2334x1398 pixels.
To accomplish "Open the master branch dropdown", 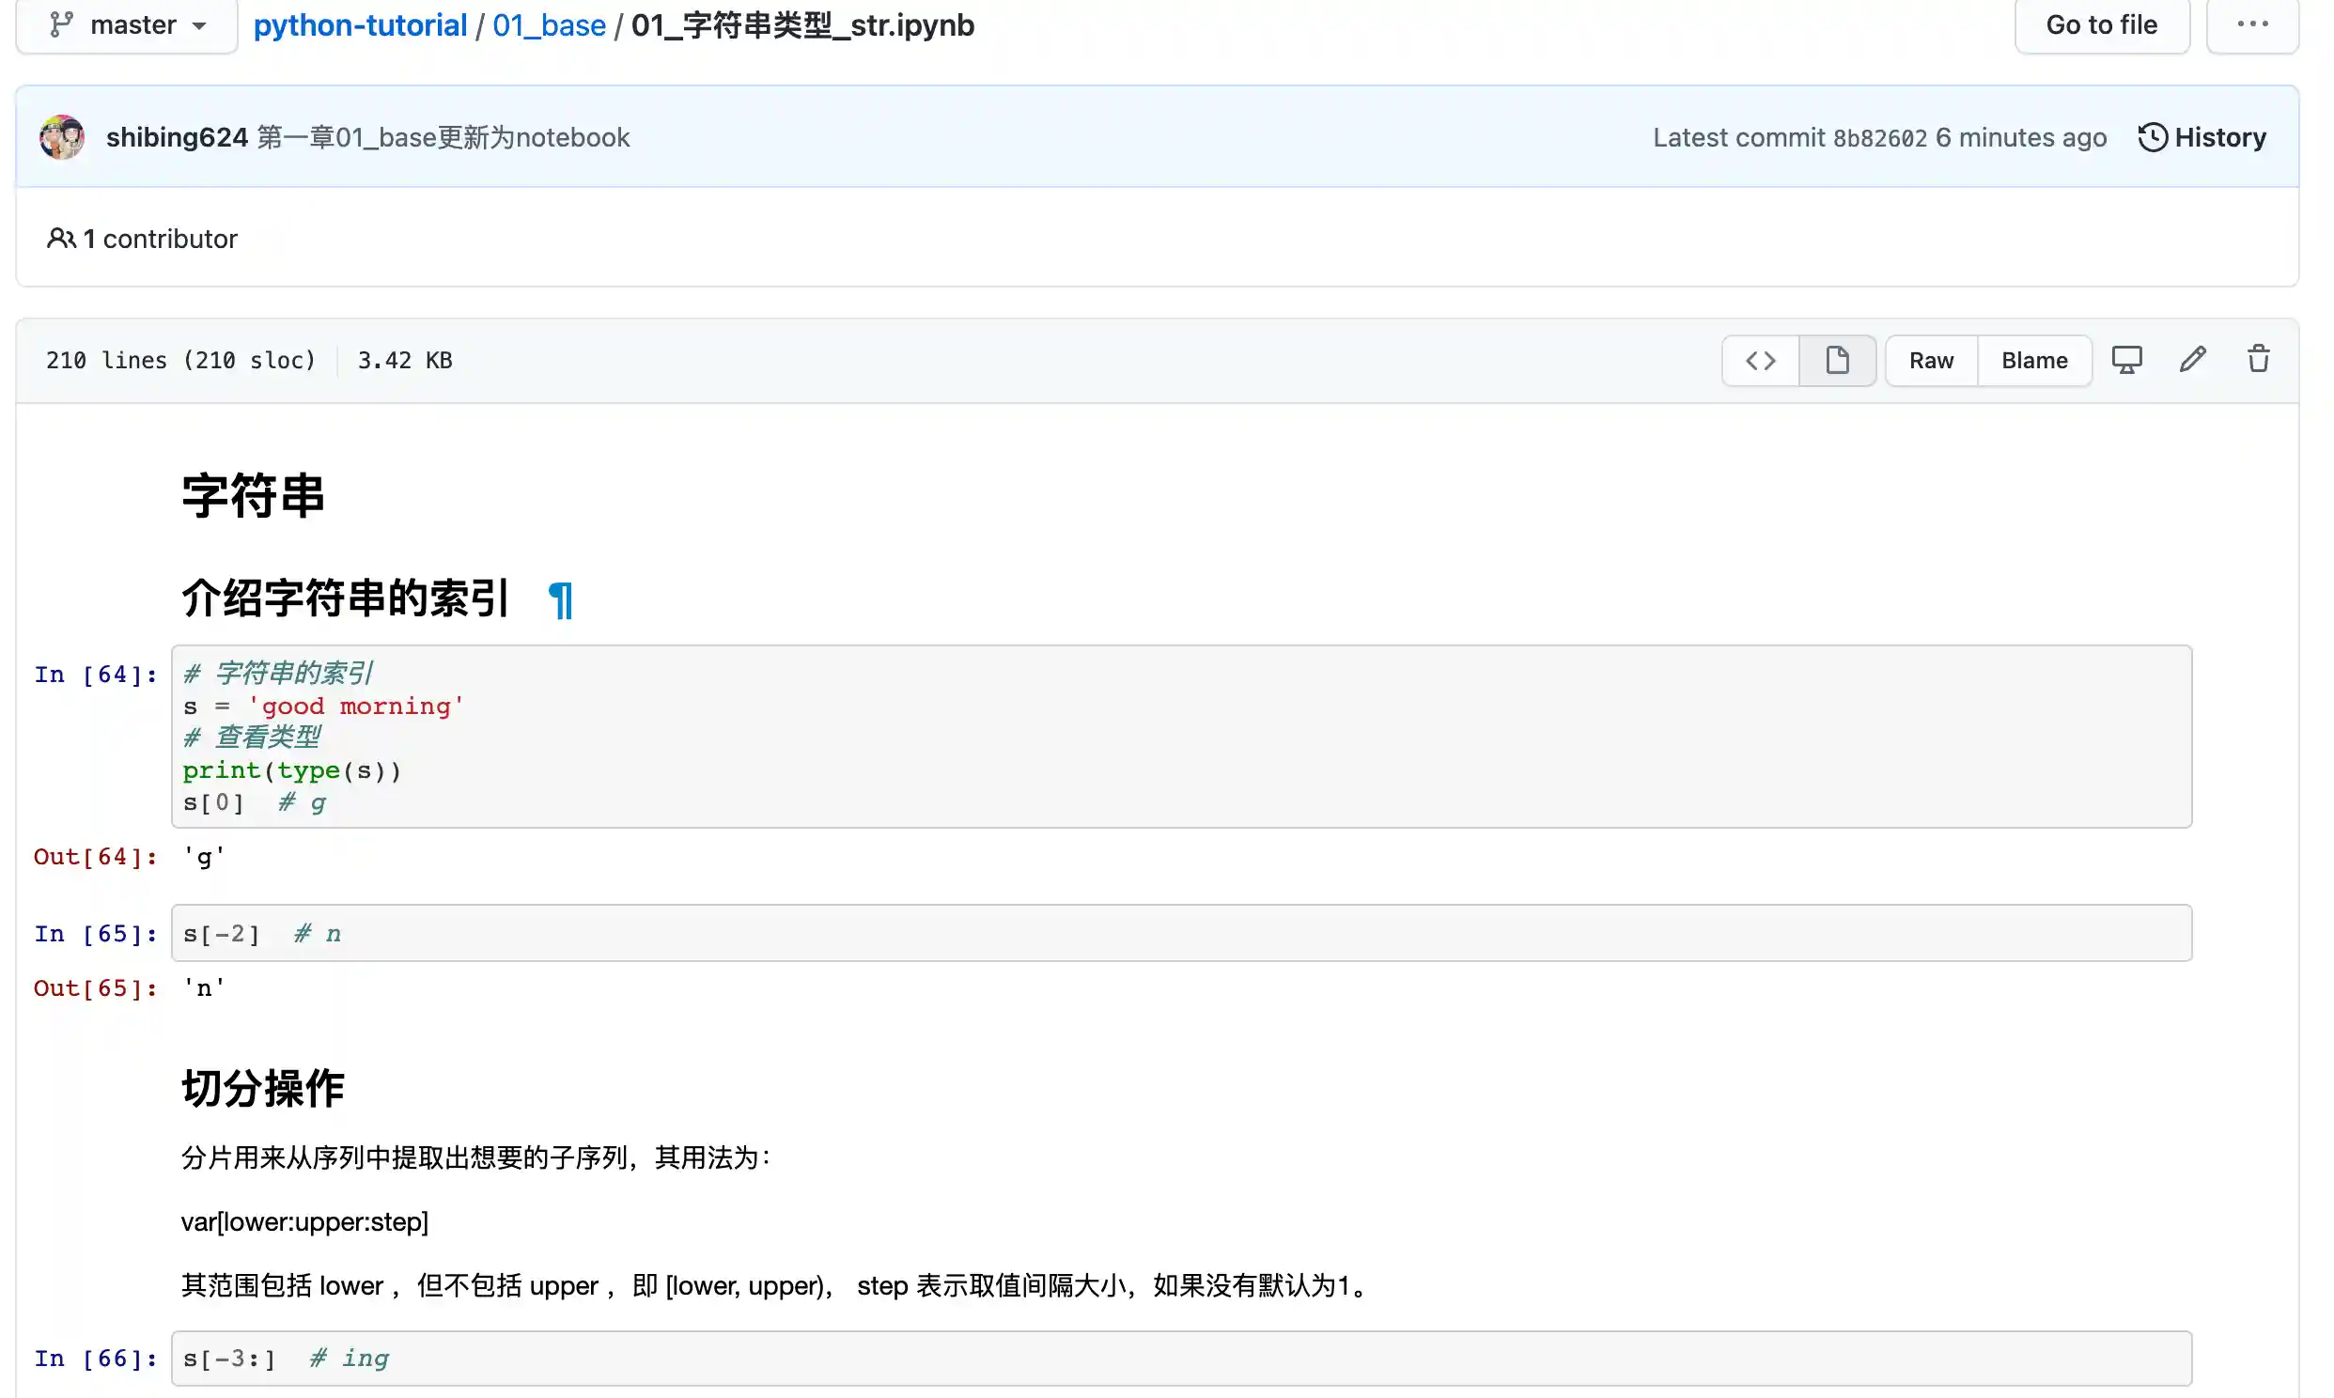I will tap(127, 25).
